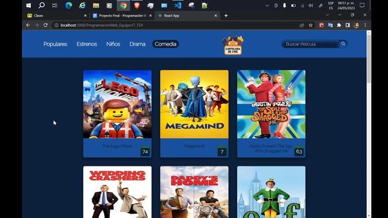This screenshot has width=388, height=218.
Task: Open the Elf movie poster
Action: tap(271, 192)
